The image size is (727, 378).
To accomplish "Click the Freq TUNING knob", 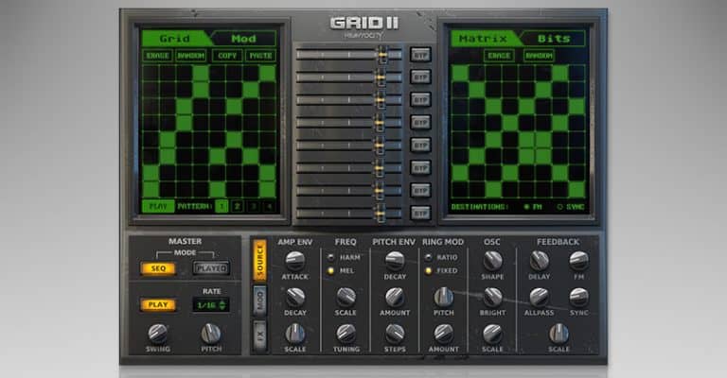I will [346, 334].
